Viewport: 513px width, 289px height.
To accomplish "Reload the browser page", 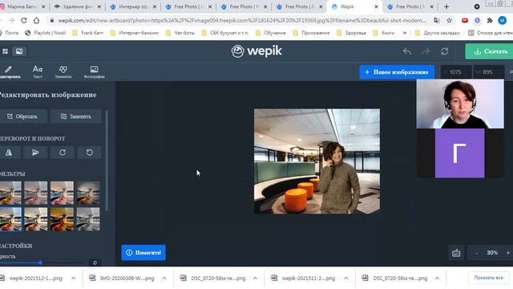I will (x=24, y=20).
